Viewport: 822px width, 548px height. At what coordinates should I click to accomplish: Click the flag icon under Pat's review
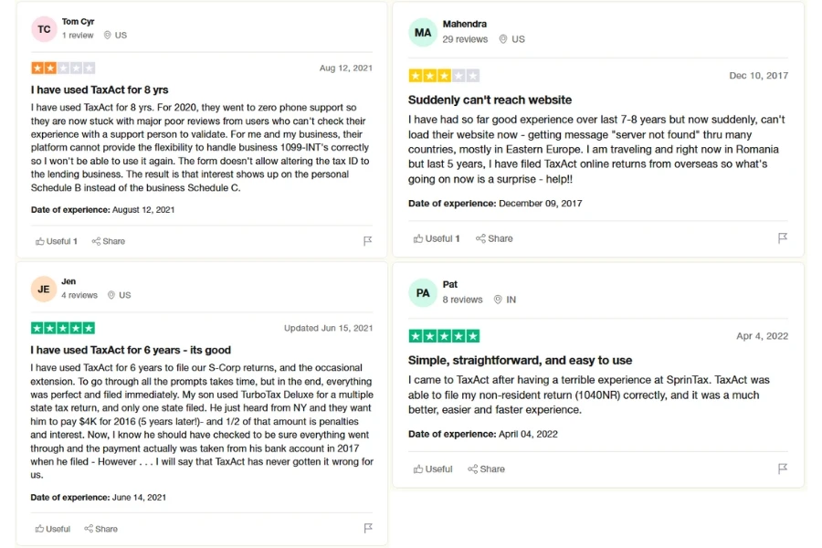coord(783,469)
